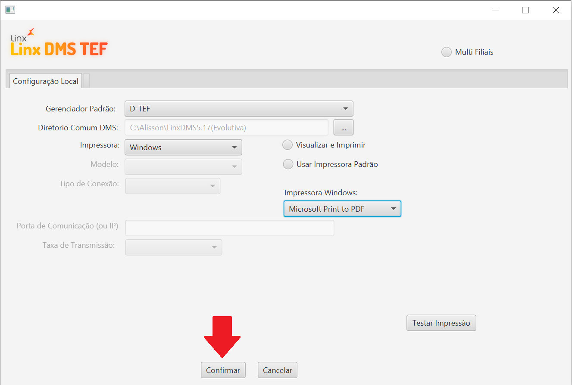572x385 pixels.
Task: Open the Impressora Windows printer dropdown
Action: click(x=342, y=209)
